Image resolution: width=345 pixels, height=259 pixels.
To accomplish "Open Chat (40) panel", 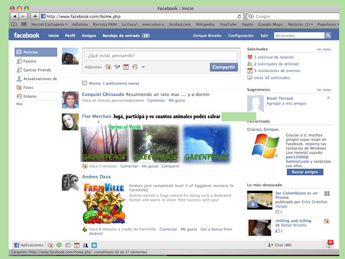I will pyautogui.click(x=280, y=245).
